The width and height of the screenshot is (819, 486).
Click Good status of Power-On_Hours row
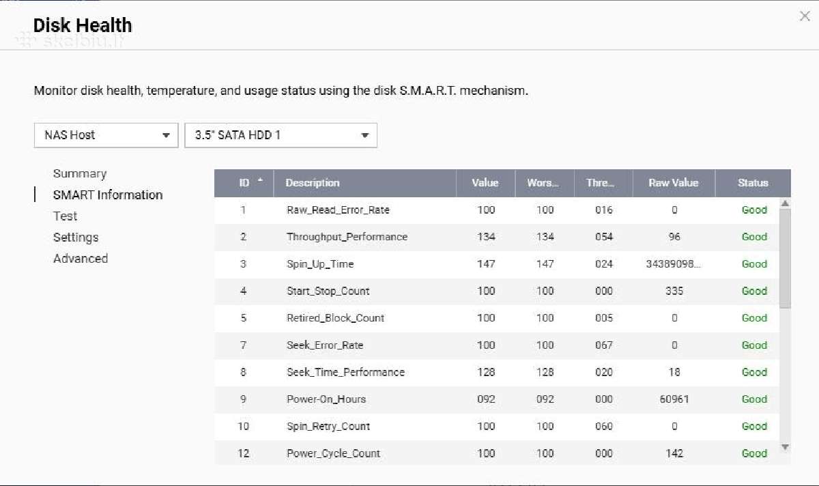[754, 399]
